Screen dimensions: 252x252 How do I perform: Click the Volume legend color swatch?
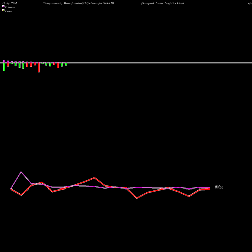[3, 6]
